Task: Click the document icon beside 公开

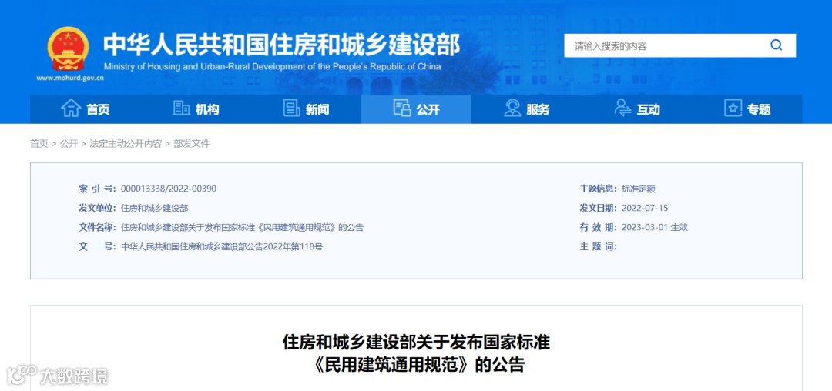Action: 401,108
